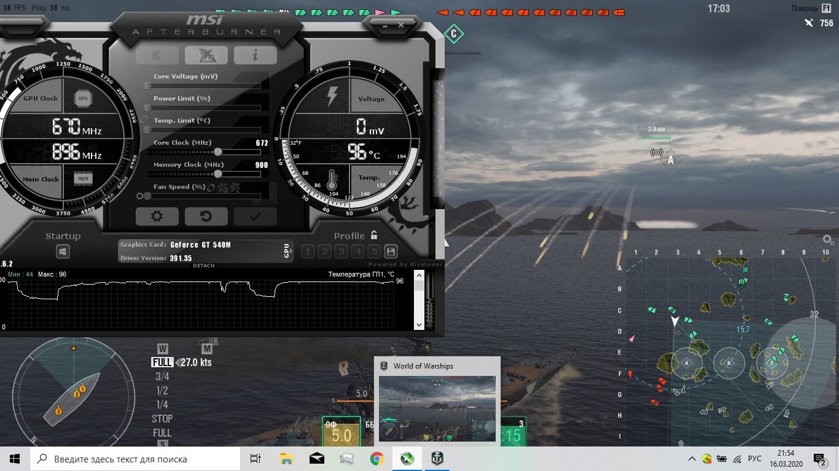Open minimap settings gear icon

point(827,240)
